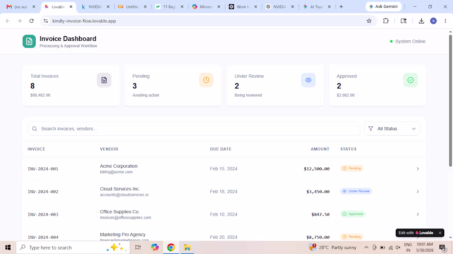Click the Approved checkmark icon
Screen dimensions: 453x254
coord(410,80)
